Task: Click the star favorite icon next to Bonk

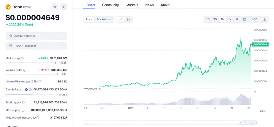Action: point(55,7)
